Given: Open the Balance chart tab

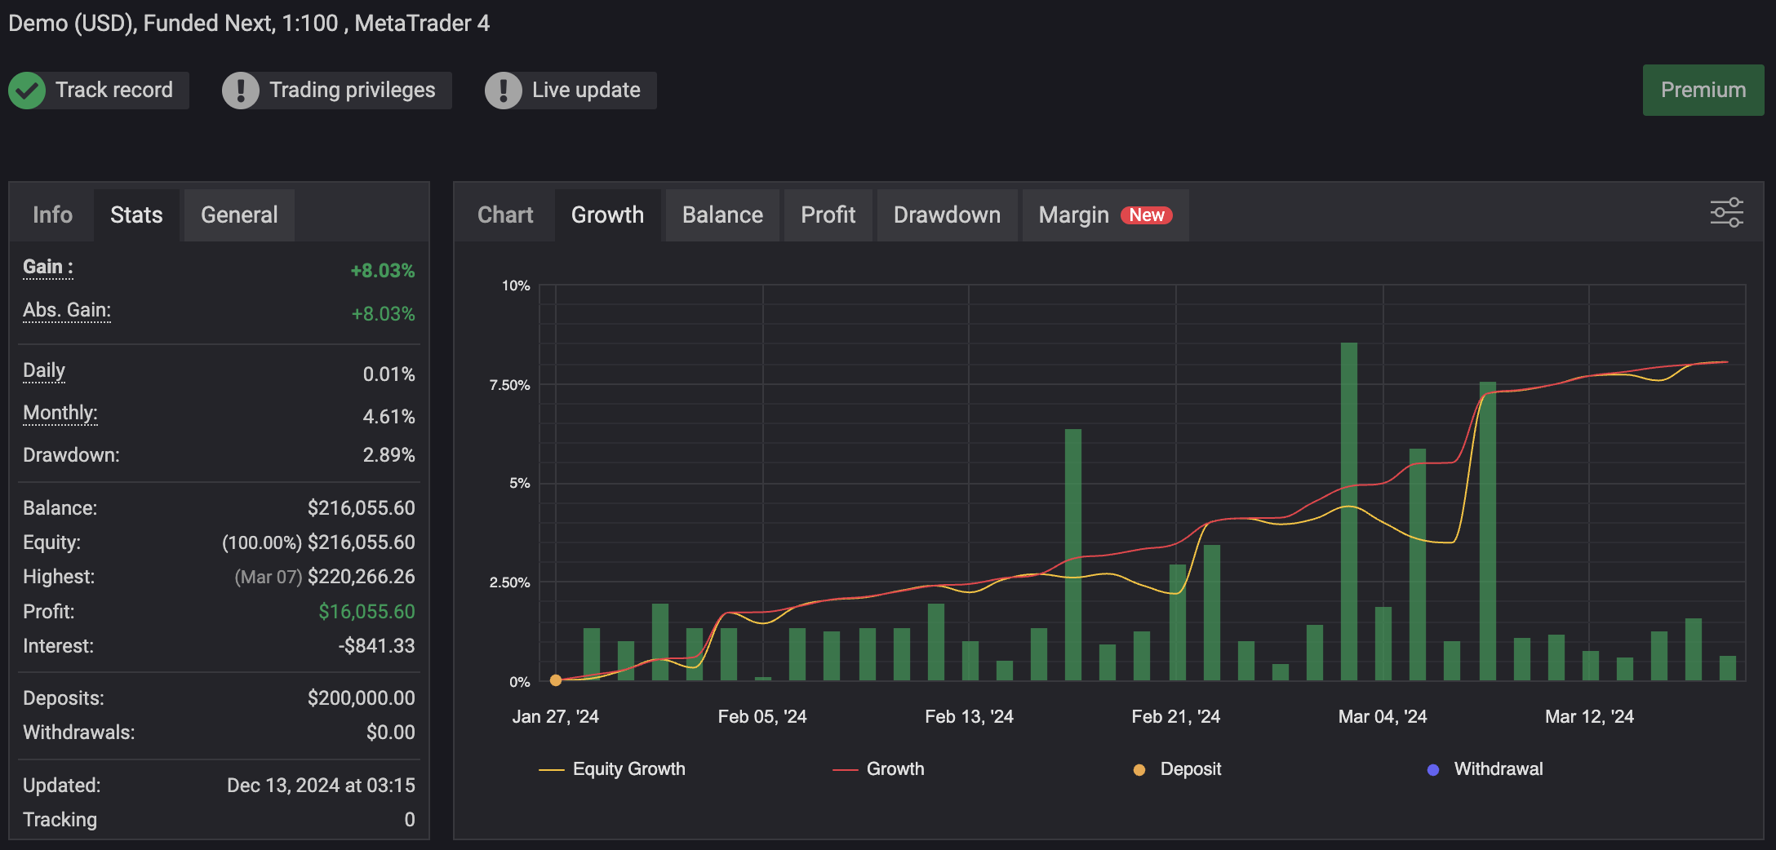Looking at the screenshot, I should point(722,215).
